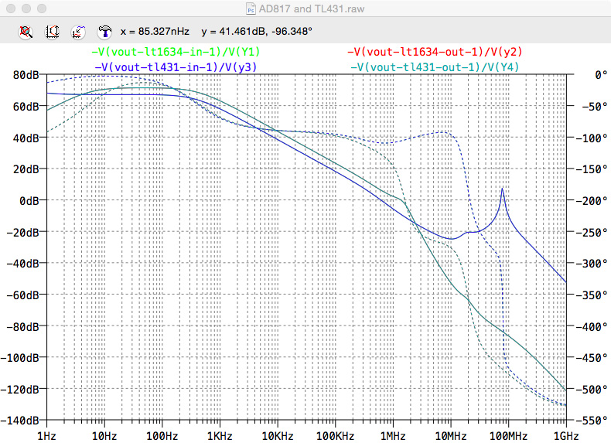611x443 pixels.
Task: Click the document icon in the window title
Action: click(251, 9)
